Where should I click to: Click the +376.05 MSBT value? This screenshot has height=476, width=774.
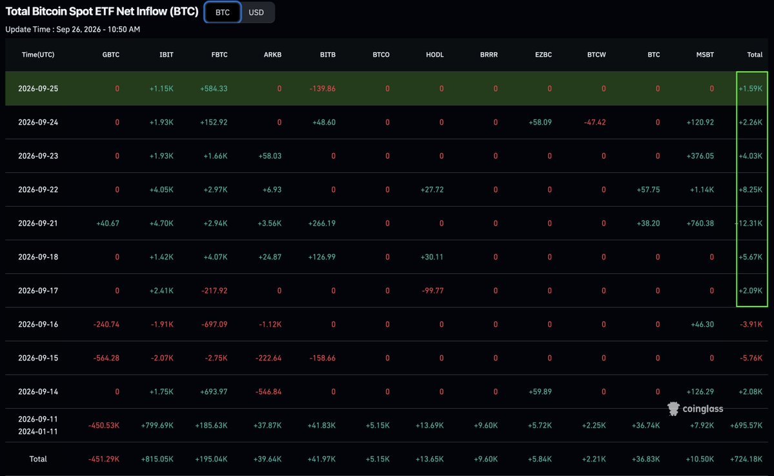[x=700, y=156]
